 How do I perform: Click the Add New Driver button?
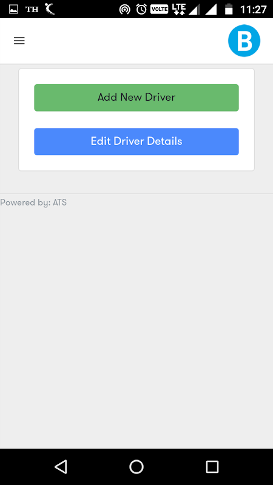tap(136, 98)
